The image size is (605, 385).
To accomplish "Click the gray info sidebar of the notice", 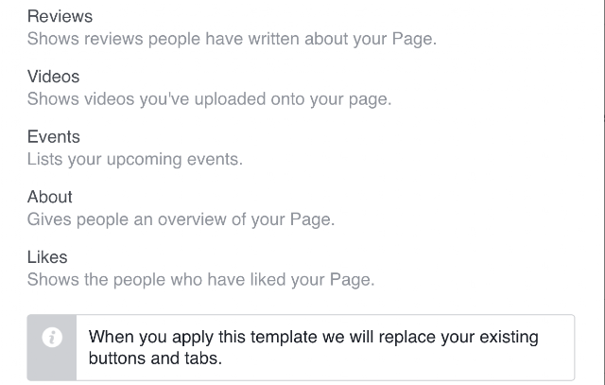I will [x=52, y=347].
